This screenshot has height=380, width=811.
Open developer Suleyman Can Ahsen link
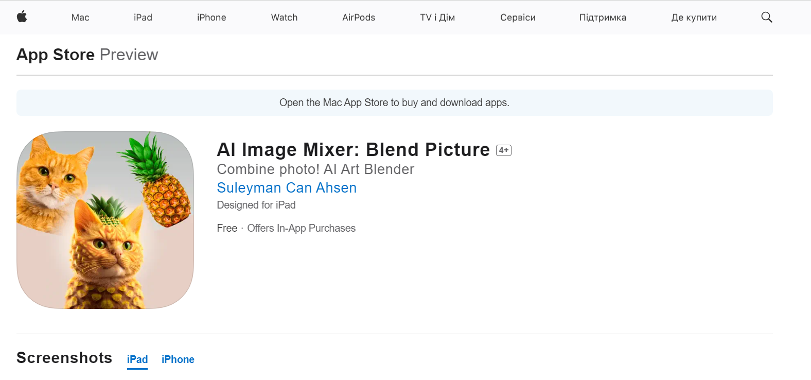point(287,188)
